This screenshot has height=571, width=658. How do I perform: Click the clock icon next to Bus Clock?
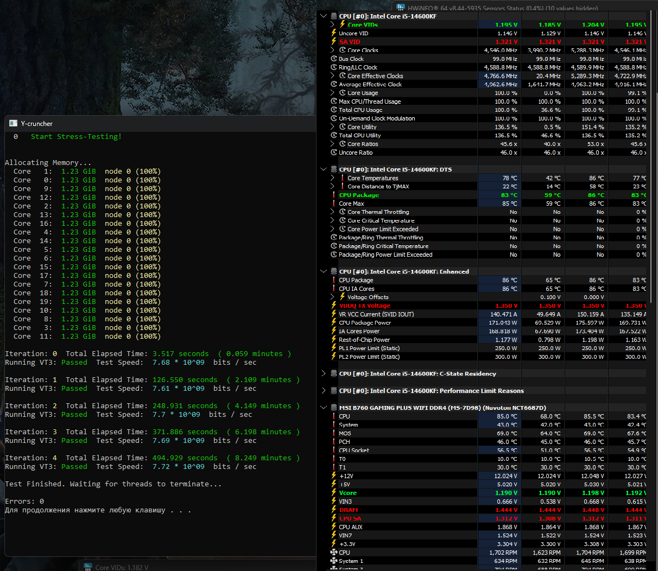[334, 59]
